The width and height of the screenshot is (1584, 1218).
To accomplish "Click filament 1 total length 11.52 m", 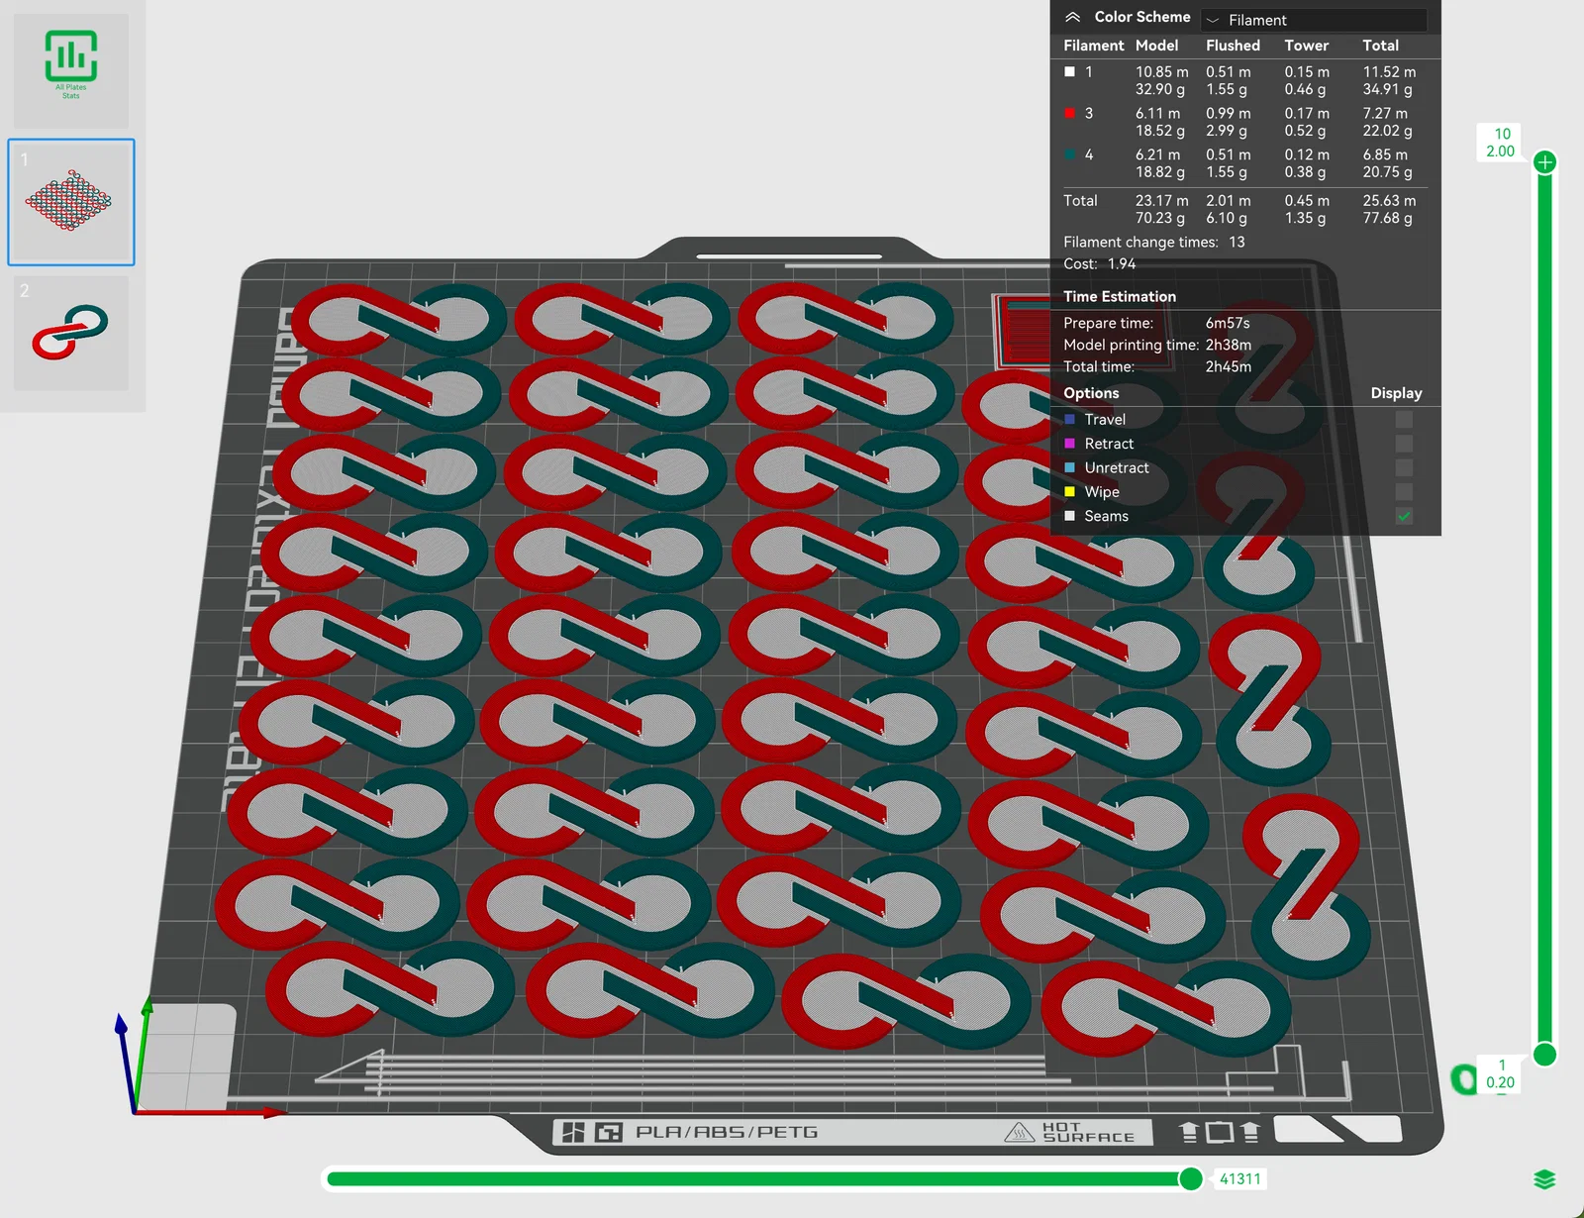I will pos(1389,71).
